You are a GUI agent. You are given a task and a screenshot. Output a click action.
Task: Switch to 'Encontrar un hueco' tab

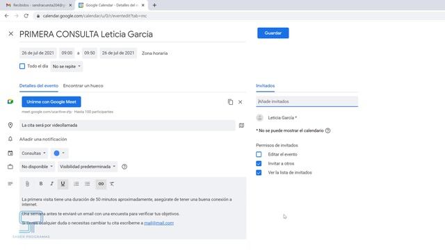[83, 86]
